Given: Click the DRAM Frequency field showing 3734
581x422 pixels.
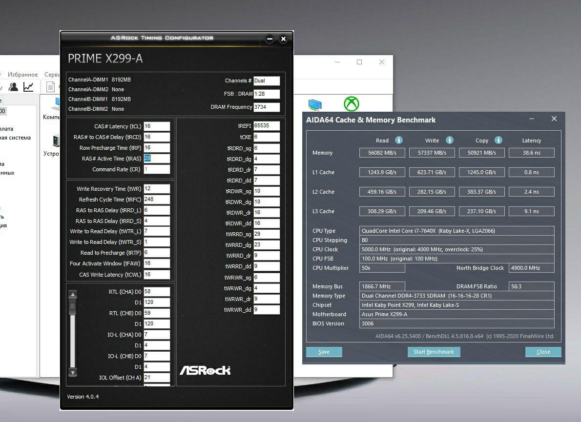Looking at the screenshot, I should point(267,107).
